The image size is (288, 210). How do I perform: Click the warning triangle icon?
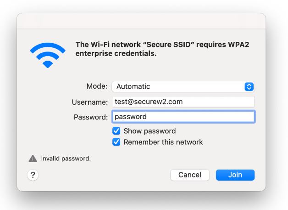point(33,159)
